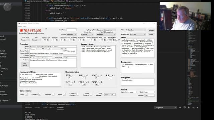Click the PSI value box showing 11

(x=110, y=78)
